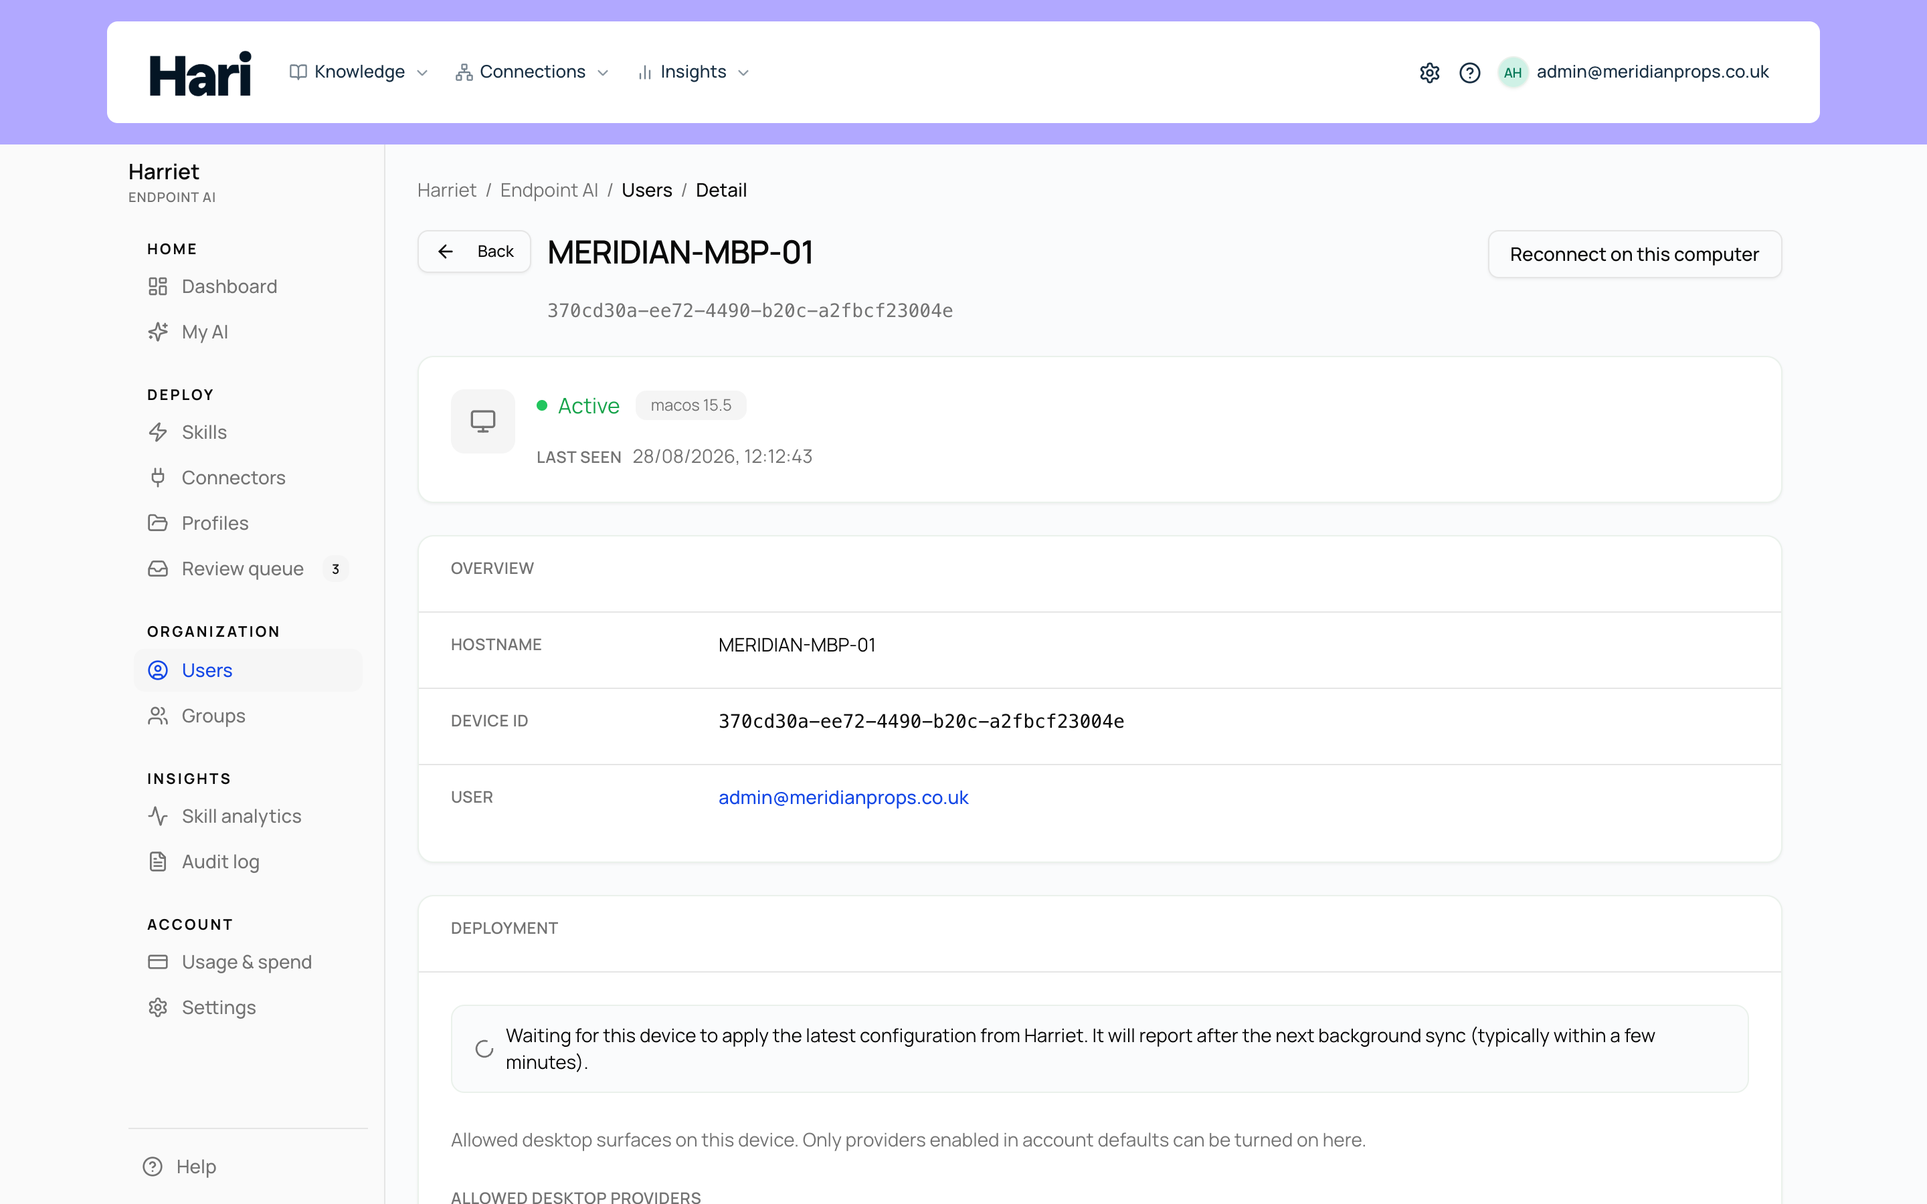Viewport: 1927px width, 1204px height.
Task: Click the Usage & spend card icon
Action: coord(158,962)
